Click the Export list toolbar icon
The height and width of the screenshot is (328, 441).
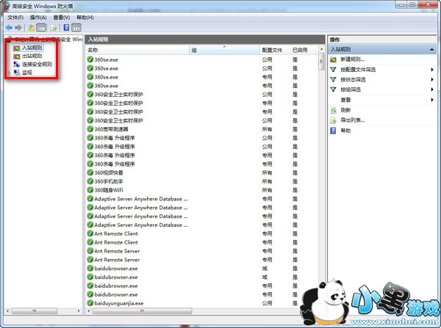click(x=54, y=28)
